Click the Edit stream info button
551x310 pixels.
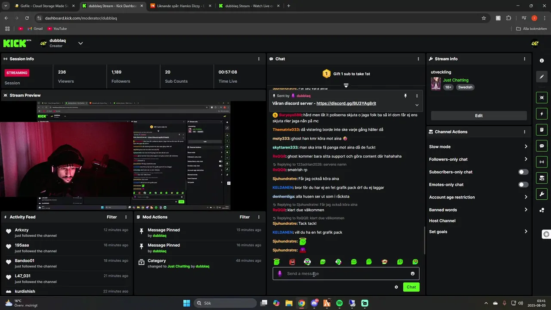tap(479, 115)
